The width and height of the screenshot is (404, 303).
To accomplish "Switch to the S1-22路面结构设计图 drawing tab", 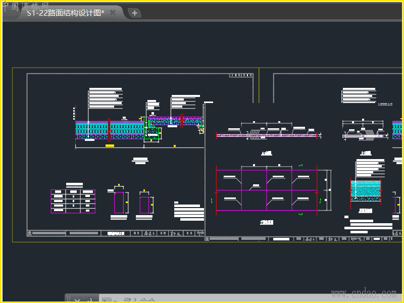I will (x=66, y=13).
